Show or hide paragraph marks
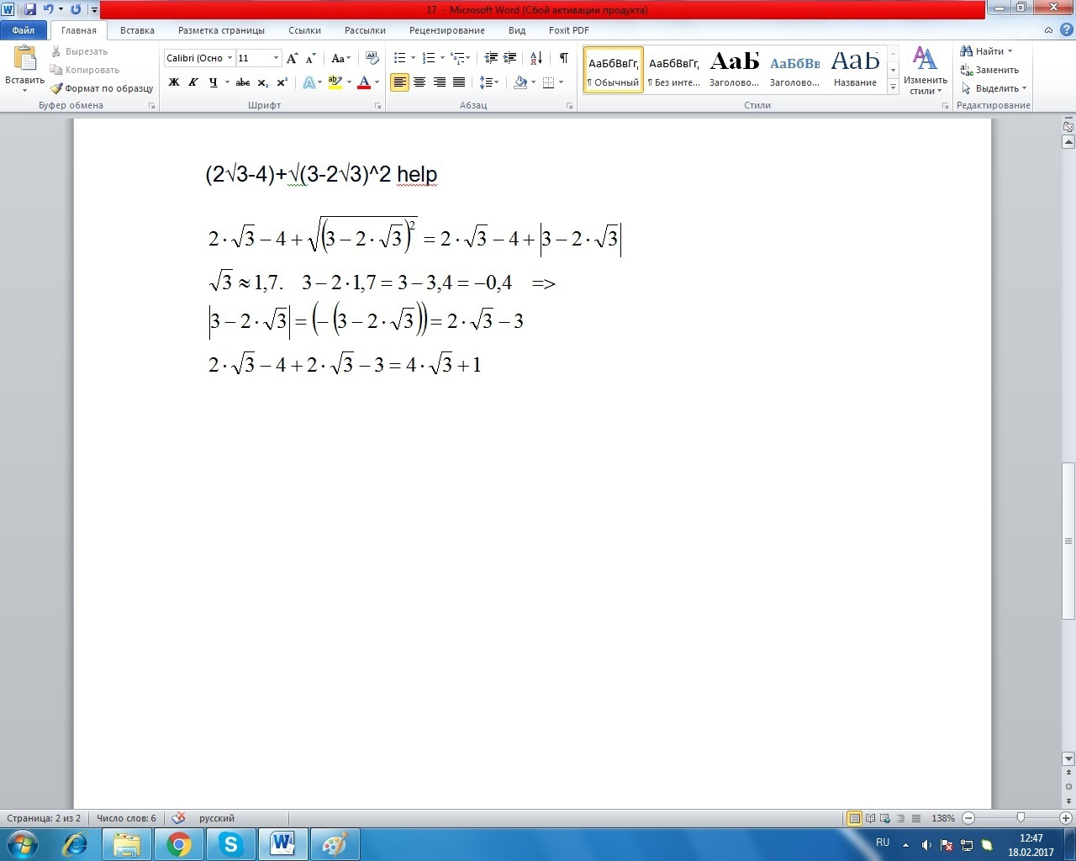Viewport: 1076px width, 861px height. coord(563,58)
